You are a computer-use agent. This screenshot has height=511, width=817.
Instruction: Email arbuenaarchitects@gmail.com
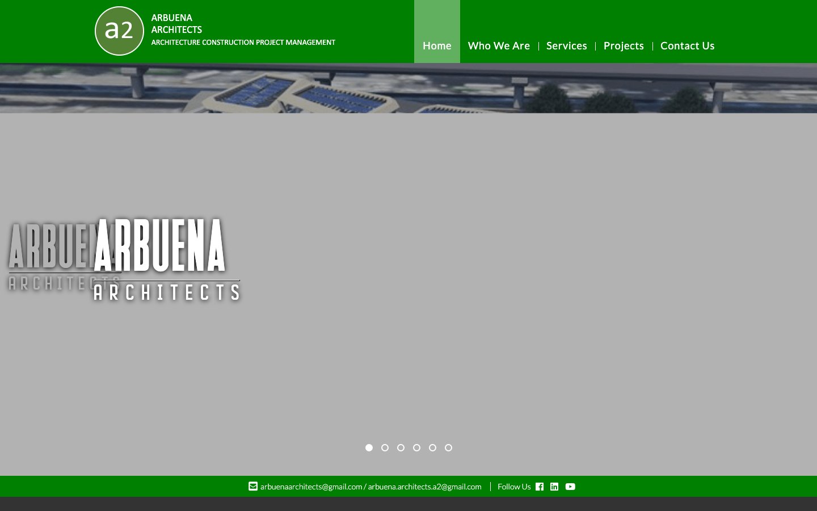(311, 487)
